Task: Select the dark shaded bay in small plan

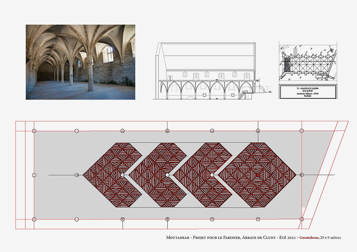Action: click(x=287, y=64)
